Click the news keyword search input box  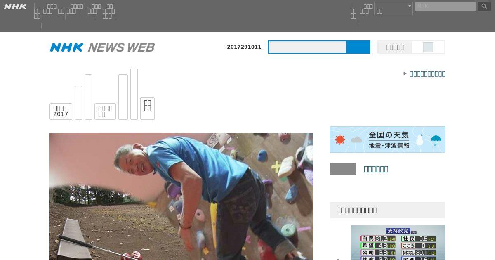tap(308, 47)
